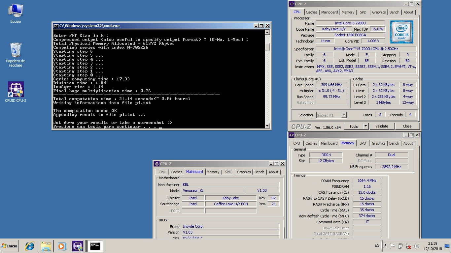Screen dimensions: 451x253
Task: Click the Code Name value Kaby Lake-U/Y
Action: point(333,29)
